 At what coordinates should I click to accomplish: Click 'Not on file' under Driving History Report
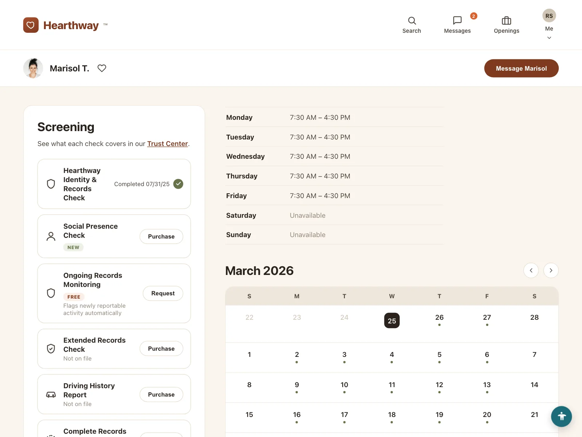77,404
